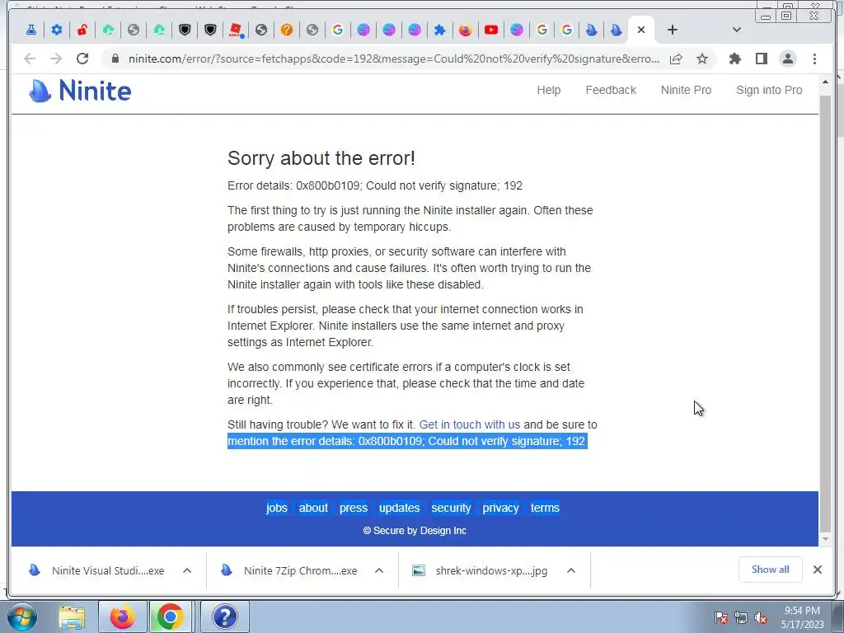This screenshot has height=633, width=844.
Task: Focus the ninite.com address bar
Action: 393,59
